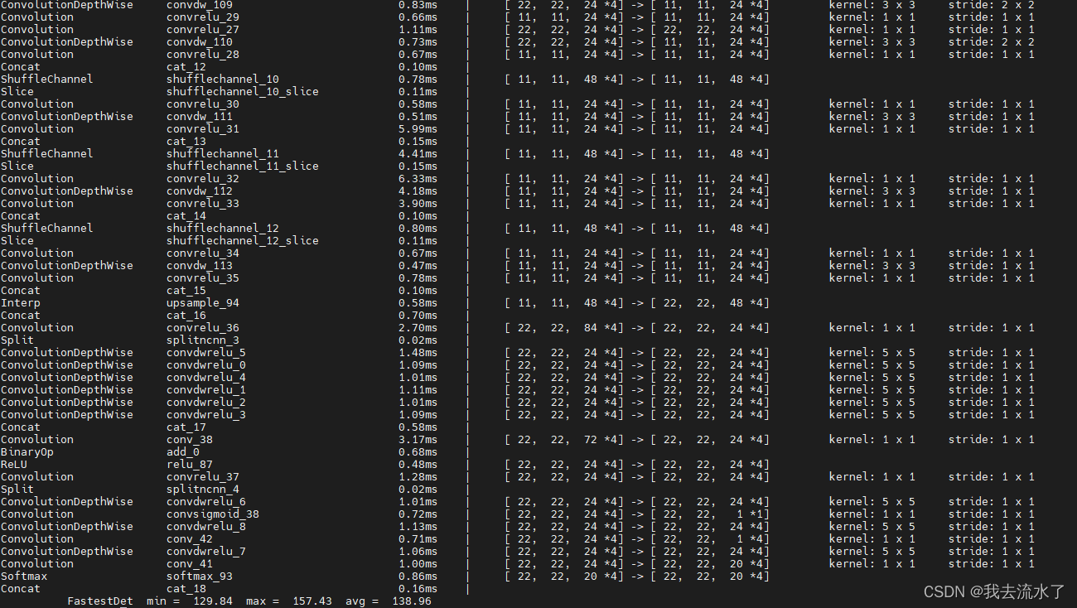This screenshot has width=1077, height=608.
Task: Select the shufflechannel_11_slice text
Action: tap(243, 166)
